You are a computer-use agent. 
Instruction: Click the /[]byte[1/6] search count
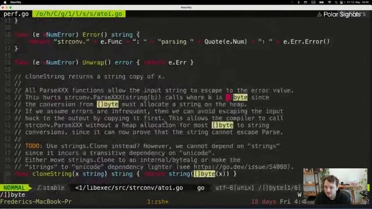coord(280,188)
